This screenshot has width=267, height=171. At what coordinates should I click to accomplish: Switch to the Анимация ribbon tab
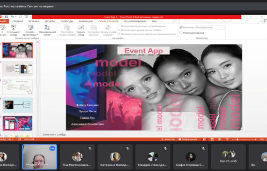coord(86,21)
